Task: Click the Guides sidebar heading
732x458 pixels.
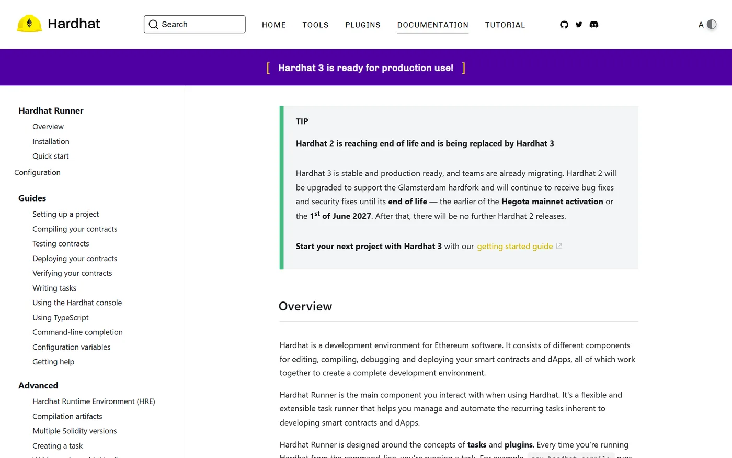Action: point(32,198)
